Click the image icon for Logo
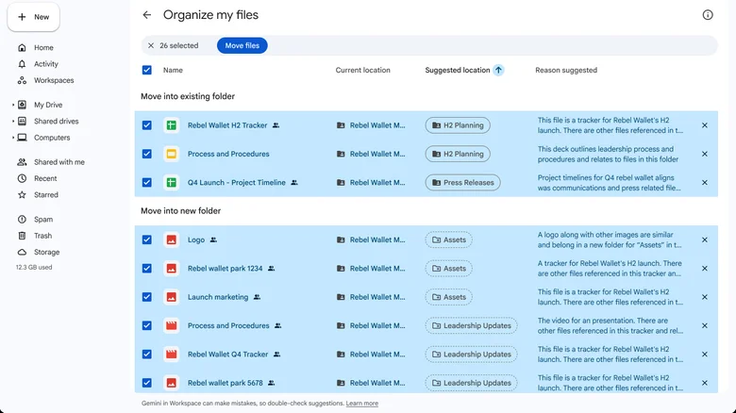 pos(172,240)
